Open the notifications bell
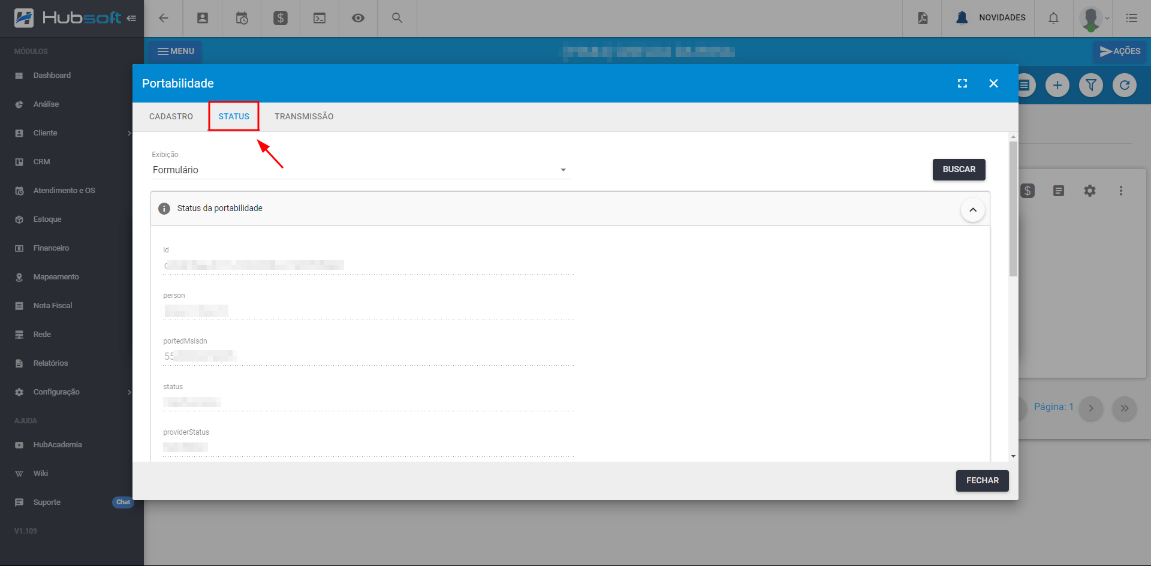Image resolution: width=1151 pixels, height=566 pixels. 1053,18
